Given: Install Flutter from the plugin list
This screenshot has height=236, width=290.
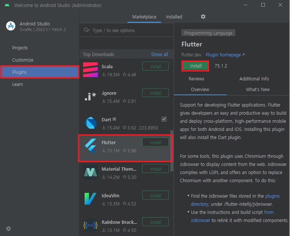Looking at the screenshot, I should [156, 142].
